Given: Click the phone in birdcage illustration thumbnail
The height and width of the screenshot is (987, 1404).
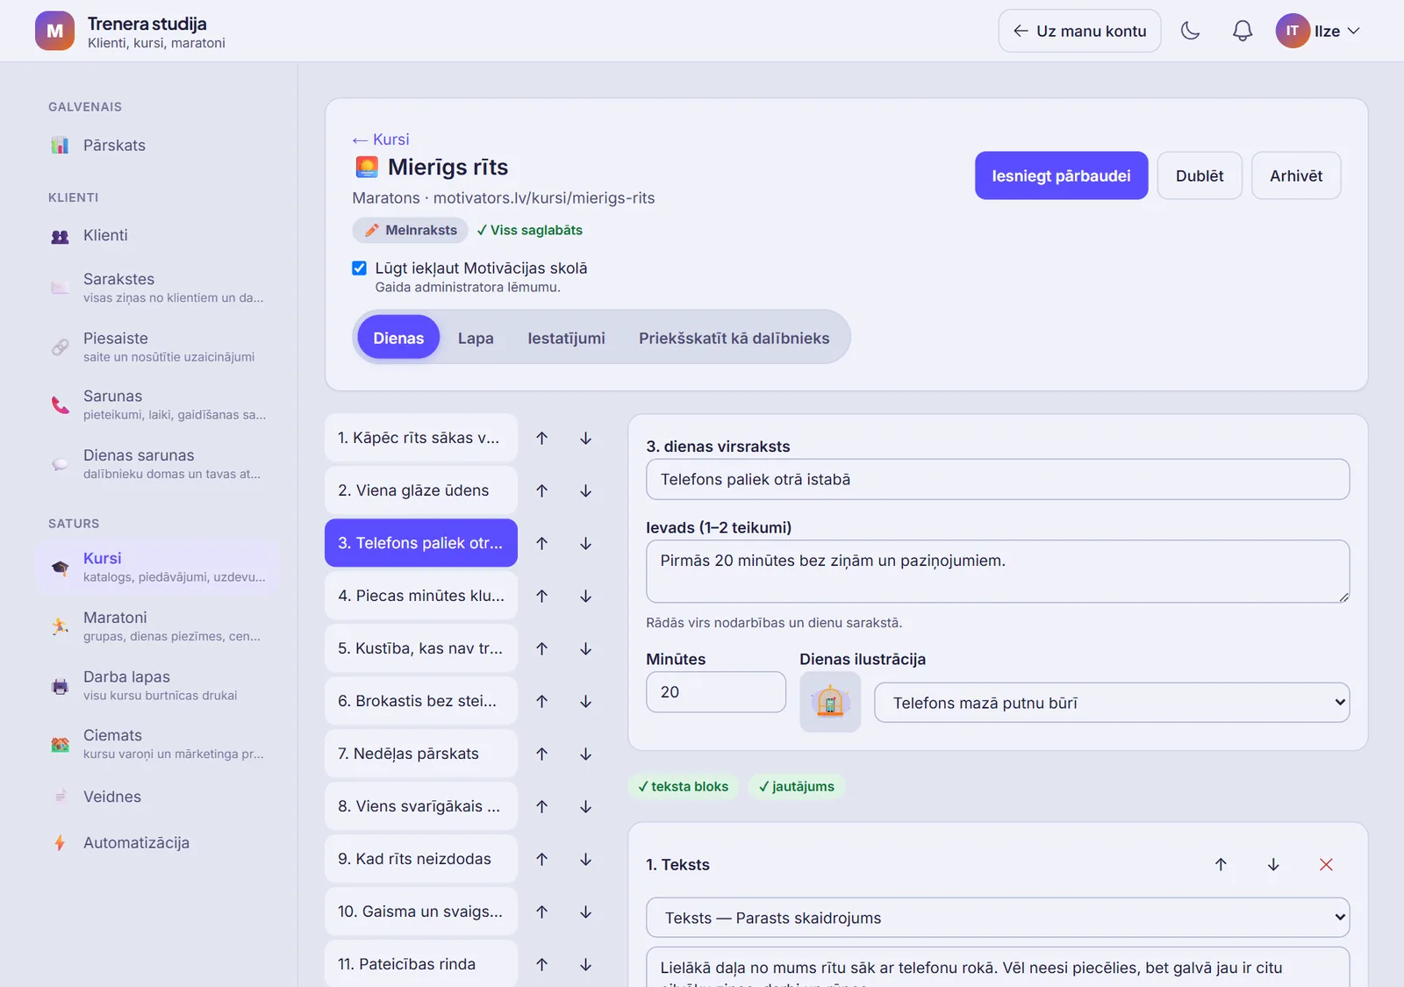Looking at the screenshot, I should [830, 702].
